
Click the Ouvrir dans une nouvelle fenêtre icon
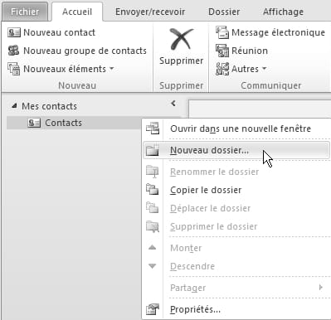153,128
